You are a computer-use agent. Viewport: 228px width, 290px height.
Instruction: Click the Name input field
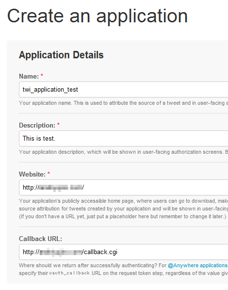point(123,90)
